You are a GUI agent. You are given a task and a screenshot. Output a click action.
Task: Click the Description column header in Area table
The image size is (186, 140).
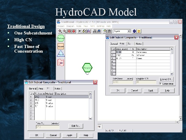(153, 49)
